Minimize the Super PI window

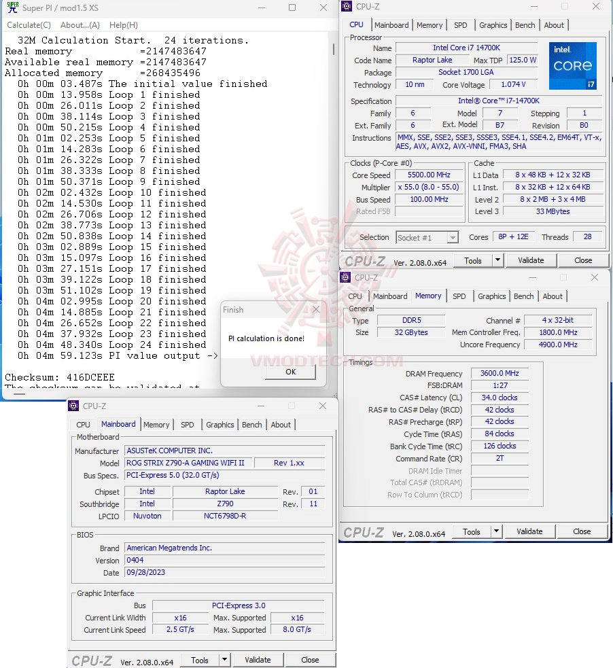(262, 7)
